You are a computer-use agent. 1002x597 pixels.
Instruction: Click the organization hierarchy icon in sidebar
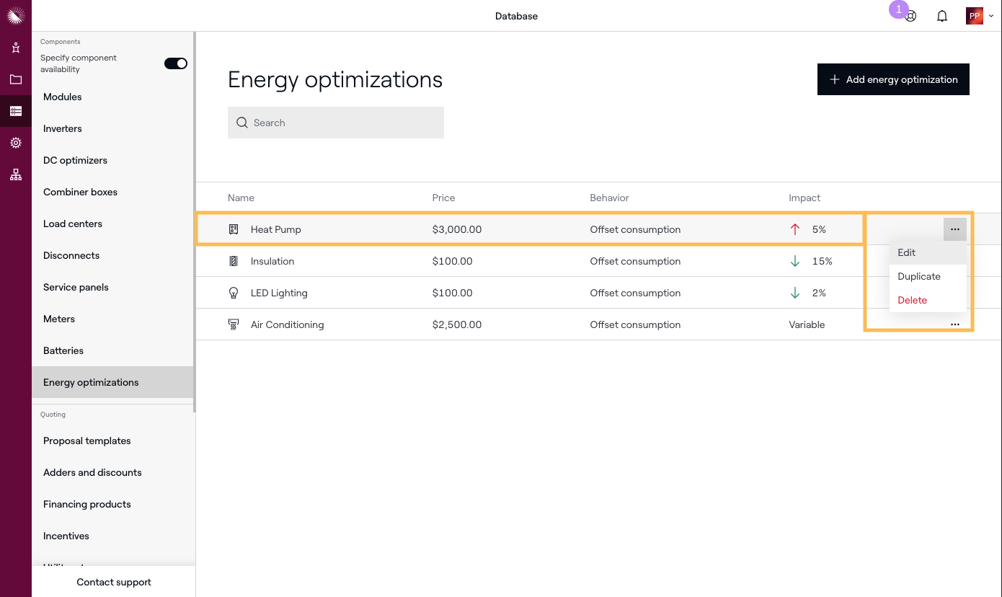tap(16, 174)
